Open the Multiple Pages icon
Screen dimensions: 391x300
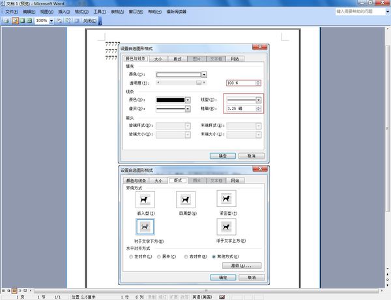(29, 21)
